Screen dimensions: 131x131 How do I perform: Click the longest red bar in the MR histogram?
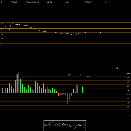pyautogui.click(x=68, y=99)
